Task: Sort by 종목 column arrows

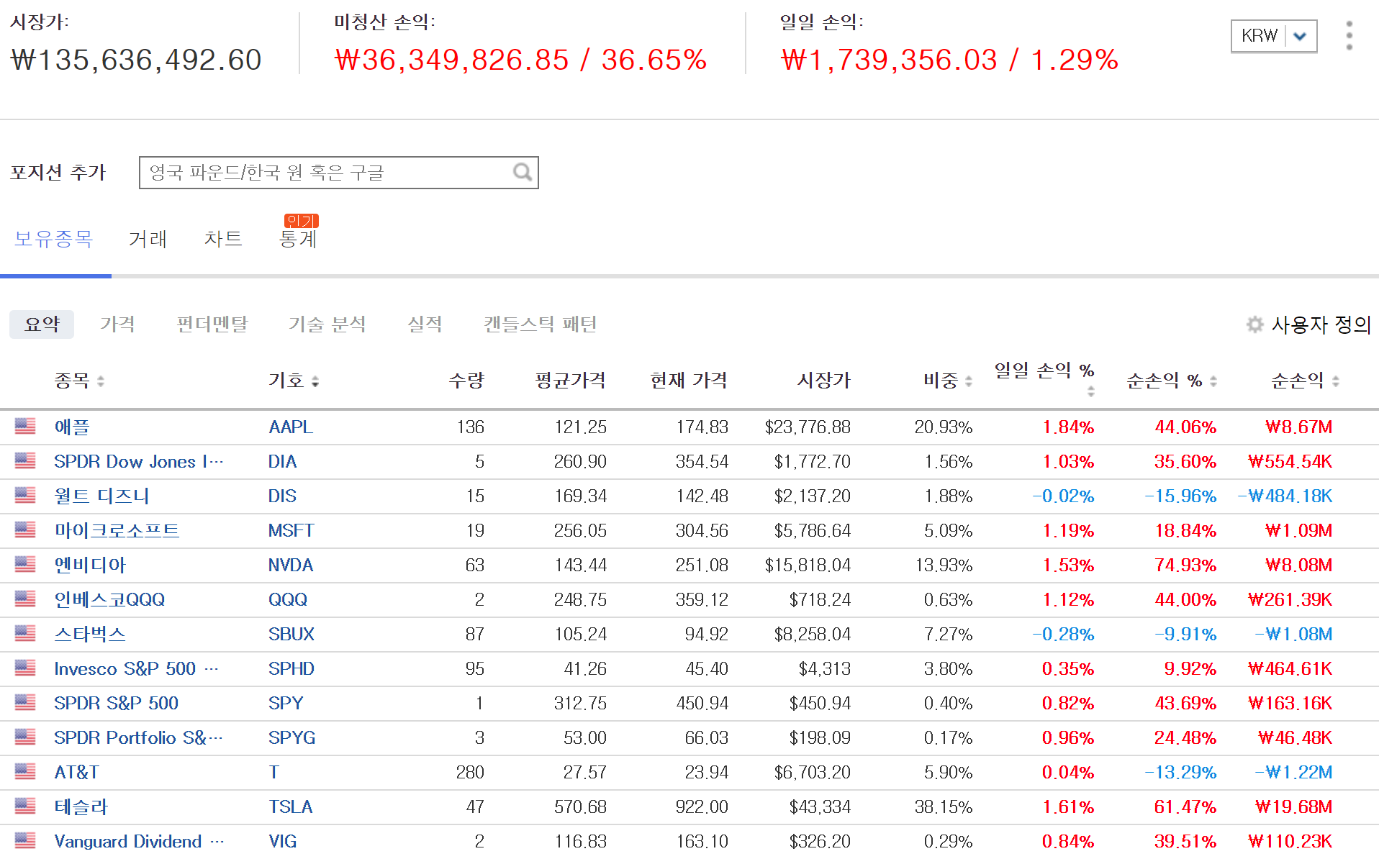Action: 101,381
